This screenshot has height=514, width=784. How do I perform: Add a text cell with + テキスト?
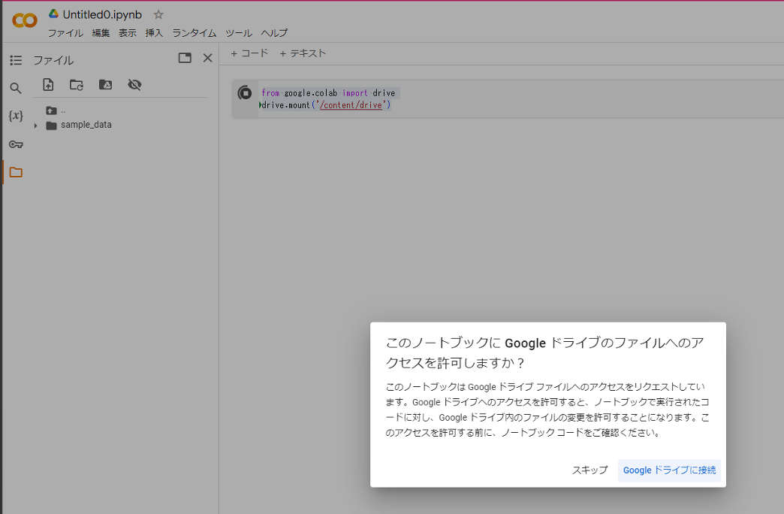pyautogui.click(x=303, y=53)
